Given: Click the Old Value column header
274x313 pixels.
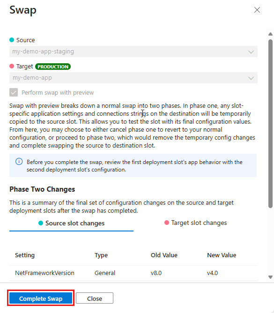Looking at the screenshot, I should [x=164, y=255].
